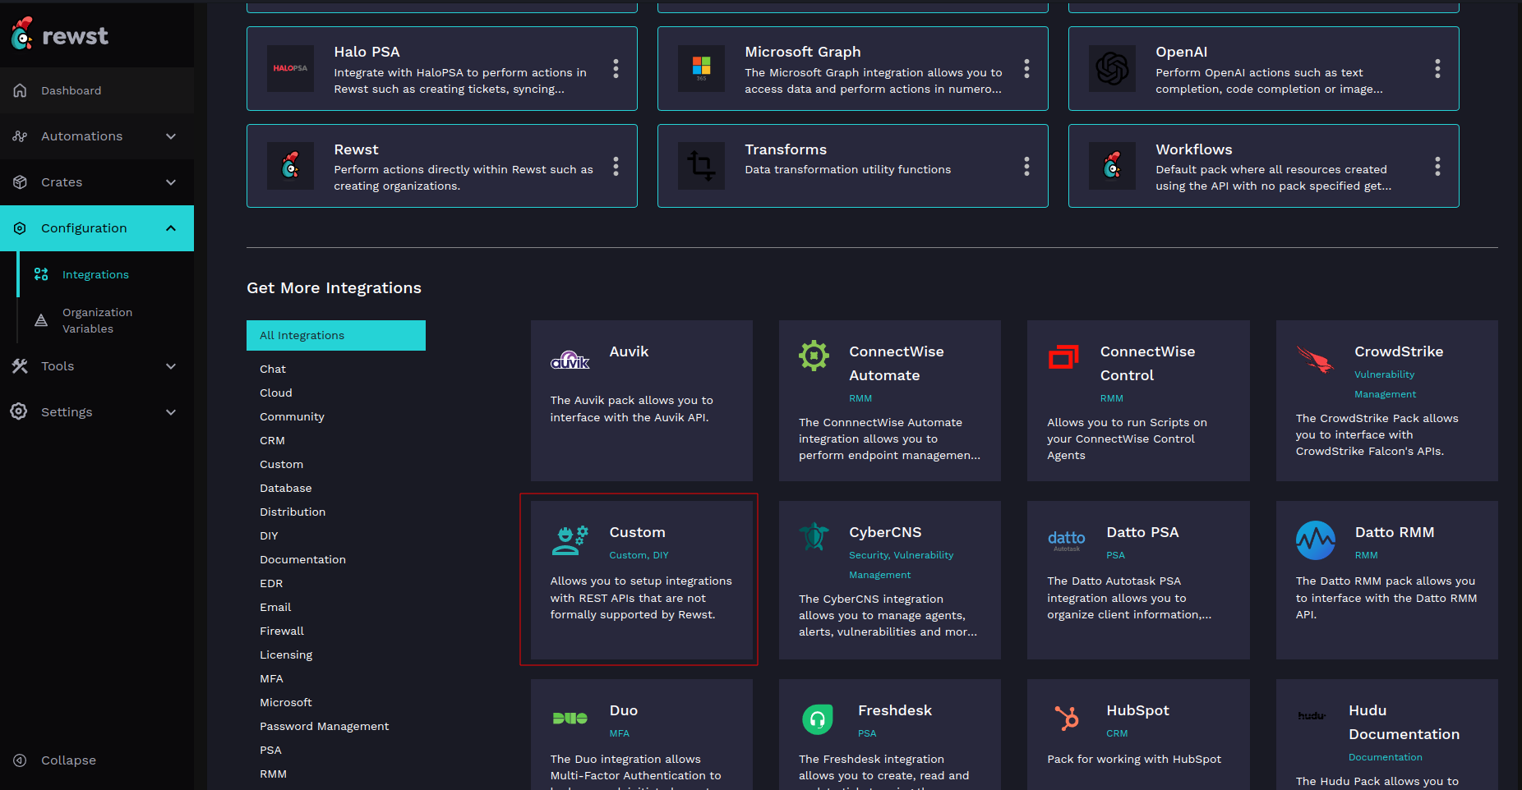Image resolution: width=1522 pixels, height=790 pixels.
Task: Open Organization Variables page
Action: [97, 320]
